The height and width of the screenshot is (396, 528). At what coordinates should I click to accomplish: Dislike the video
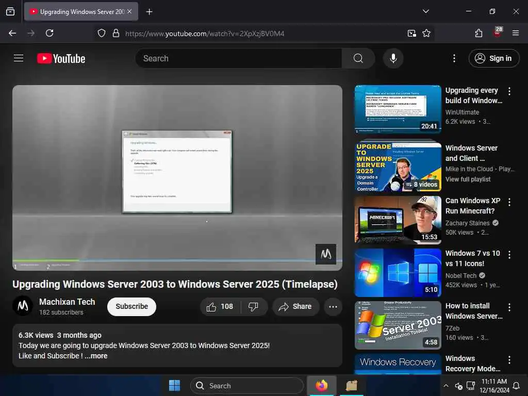[254, 306]
